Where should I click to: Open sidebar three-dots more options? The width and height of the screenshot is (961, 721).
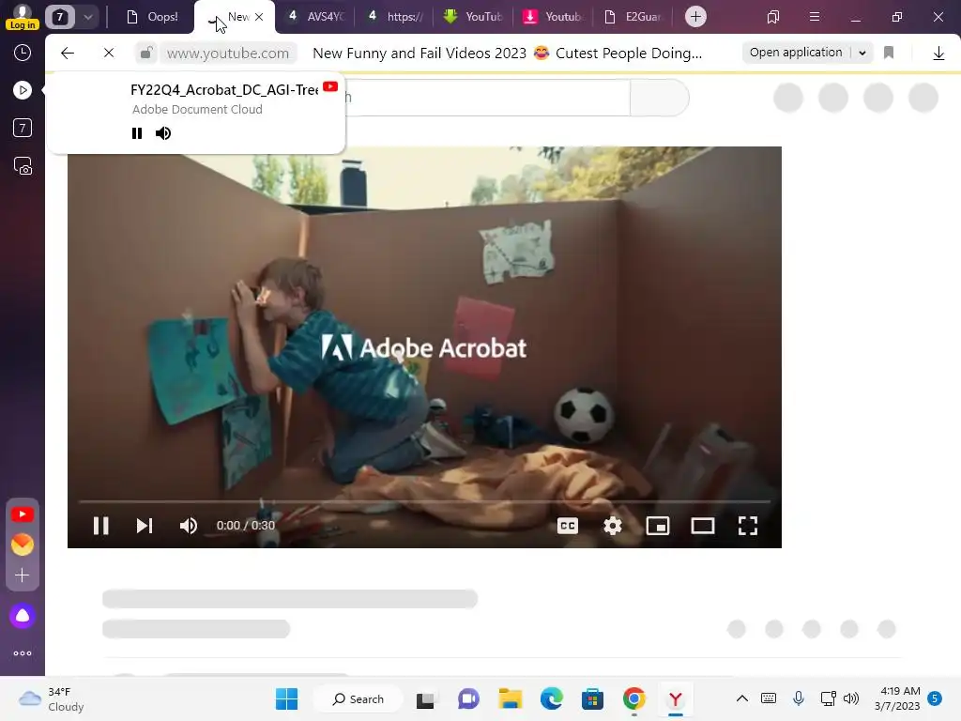pyautogui.click(x=23, y=653)
